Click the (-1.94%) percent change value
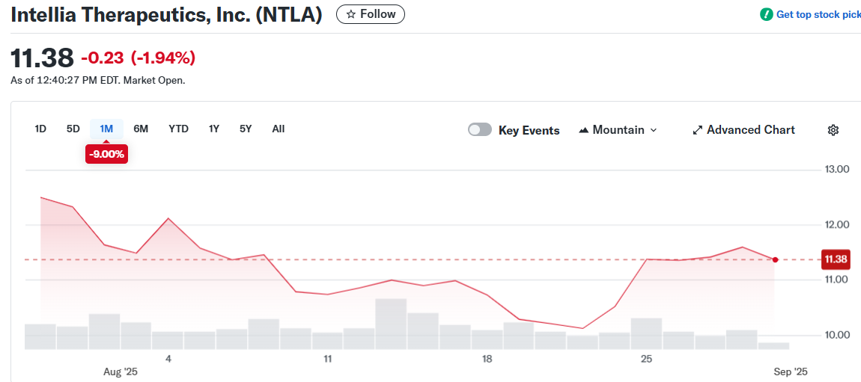The image size is (861, 382). click(163, 57)
